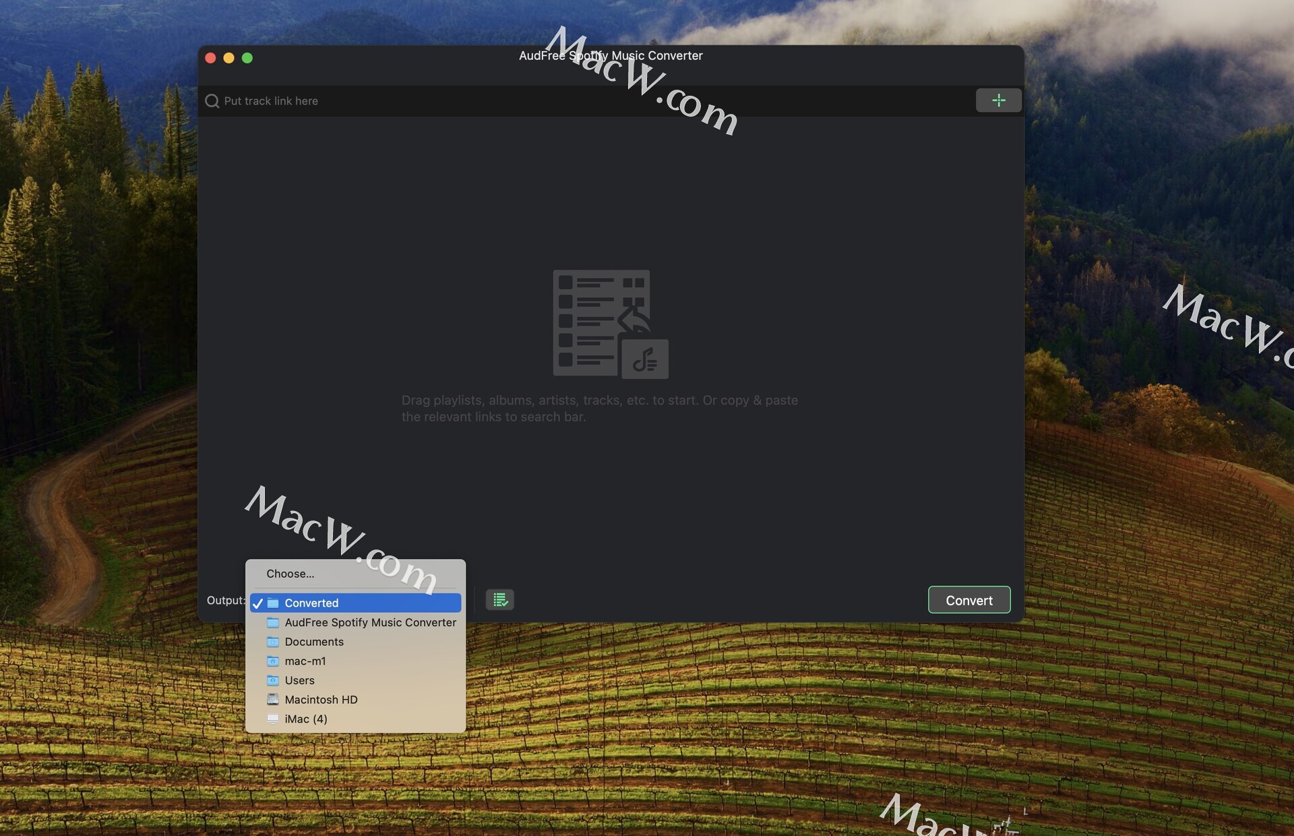Select Choose... from output menu

tap(355, 574)
